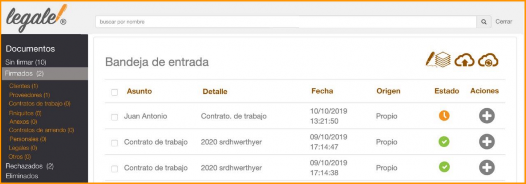526x184 pixels.
Task: Check the checkbox for the 17:14:47 contract
Action: [x=115, y=143]
